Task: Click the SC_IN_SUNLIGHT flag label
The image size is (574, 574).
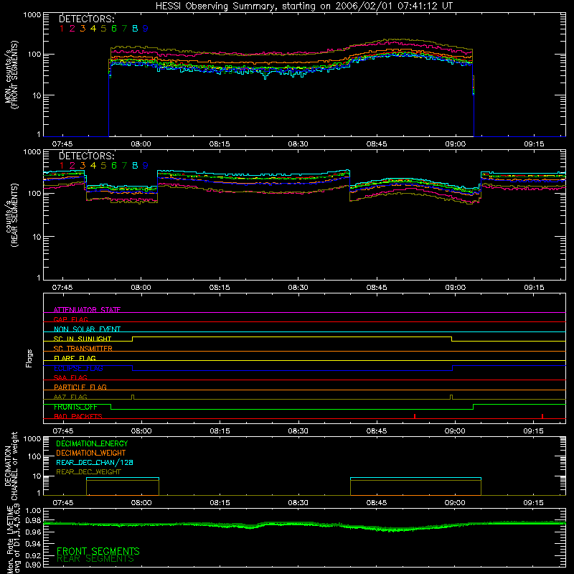Action: point(83,339)
